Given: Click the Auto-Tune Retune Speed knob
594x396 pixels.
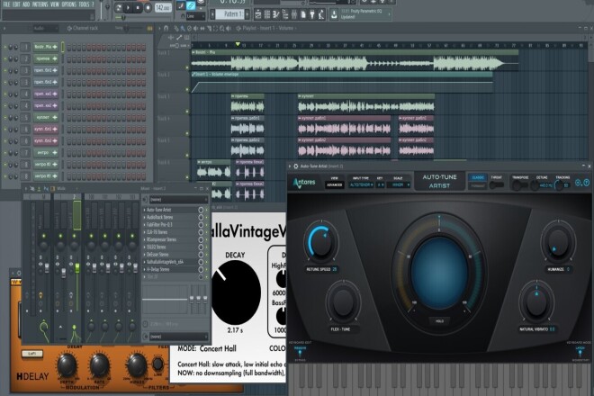Looking at the screenshot, I should [321, 242].
